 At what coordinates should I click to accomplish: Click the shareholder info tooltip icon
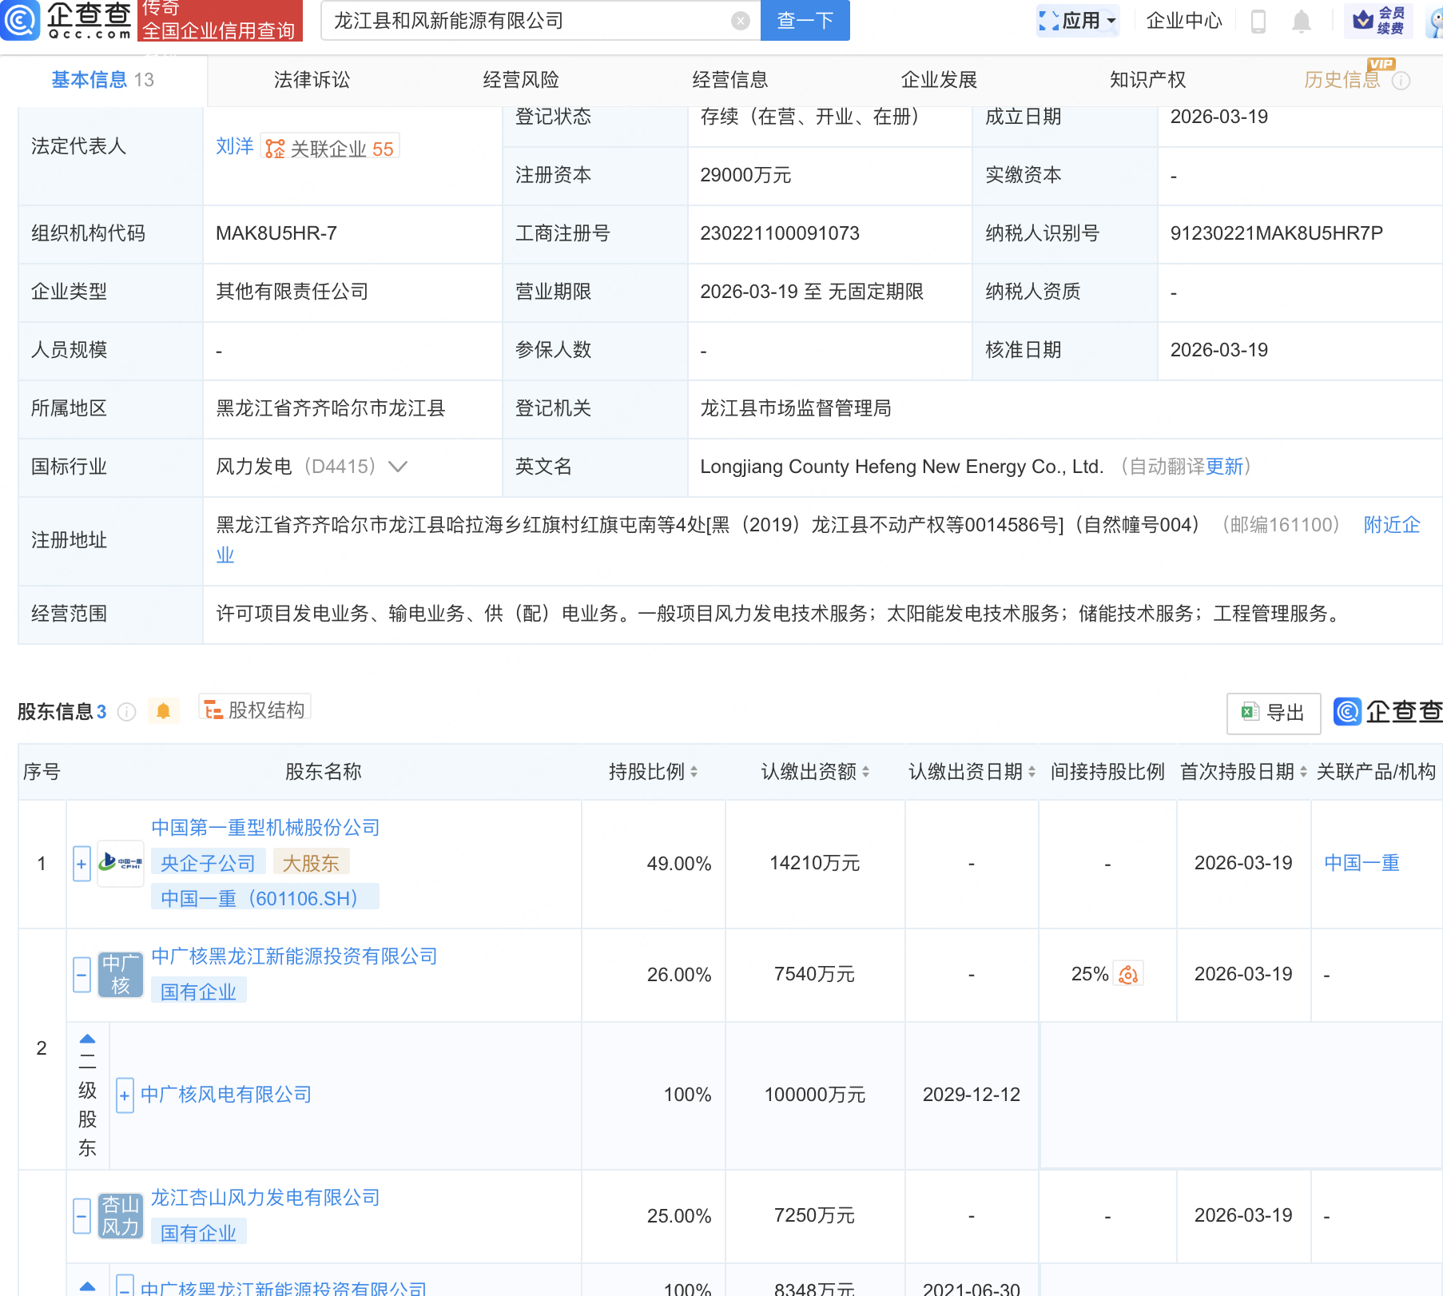pyautogui.click(x=126, y=712)
